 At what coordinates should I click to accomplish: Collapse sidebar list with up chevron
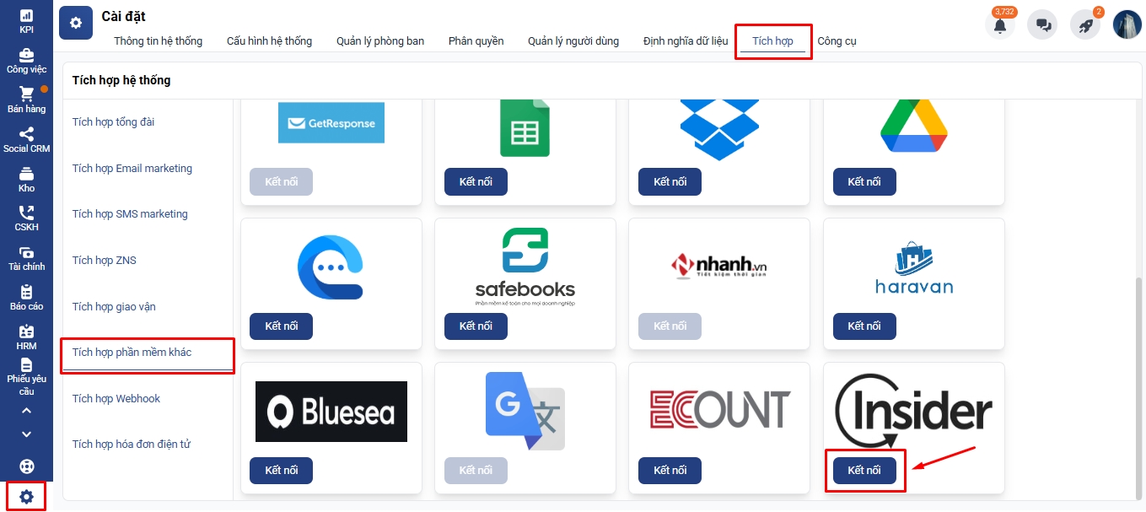26,411
